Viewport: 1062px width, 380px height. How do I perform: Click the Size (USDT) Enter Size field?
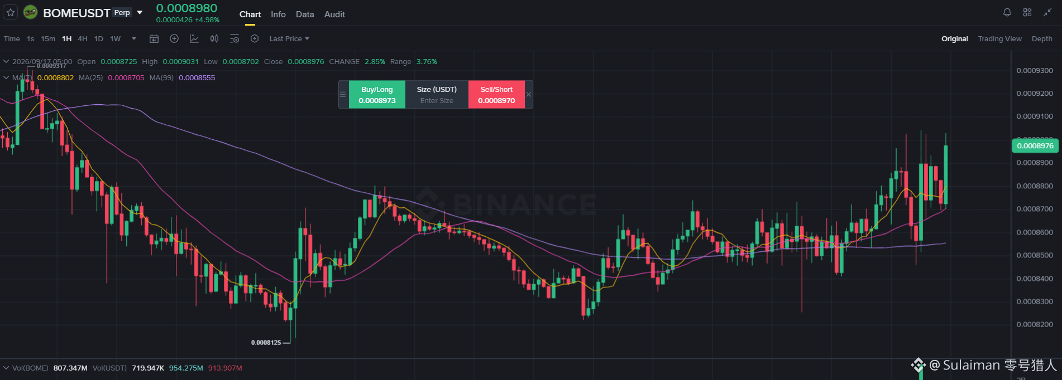point(437,95)
